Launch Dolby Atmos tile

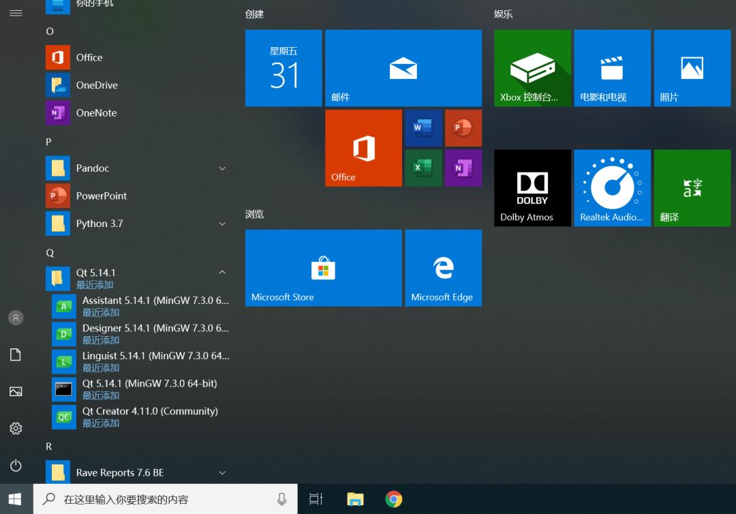click(532, 187)
